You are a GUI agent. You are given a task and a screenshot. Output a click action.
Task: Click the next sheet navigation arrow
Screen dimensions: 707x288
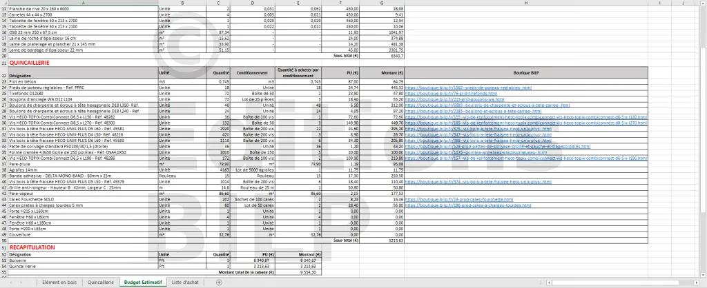[21, 282]
